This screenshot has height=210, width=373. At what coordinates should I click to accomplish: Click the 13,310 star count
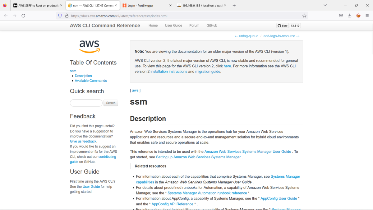pos(295,26)
